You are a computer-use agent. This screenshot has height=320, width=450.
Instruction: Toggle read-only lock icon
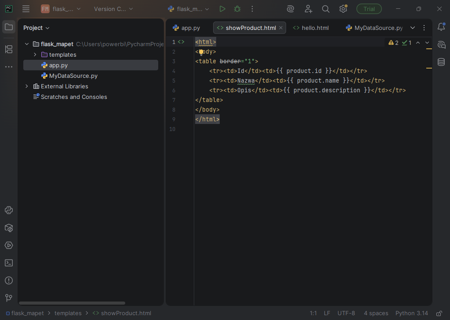point(439,313)
